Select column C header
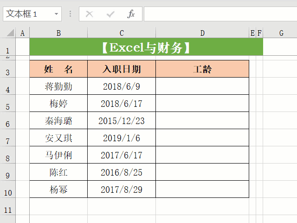 [x=122, y=33]
